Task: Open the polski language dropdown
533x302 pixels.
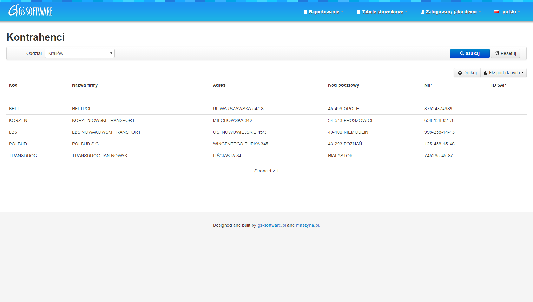Action: [x=509, y=12]
